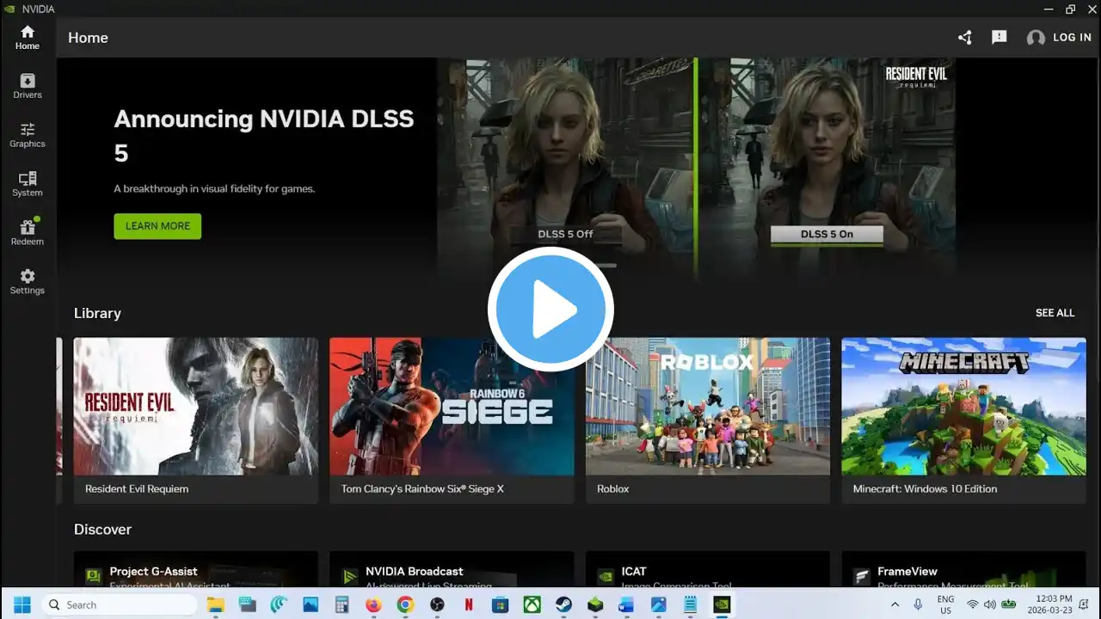This screenshot has width=1101, height=619.
Task: Open the NVIDIA Broadcast discover card
Action: 452,571
